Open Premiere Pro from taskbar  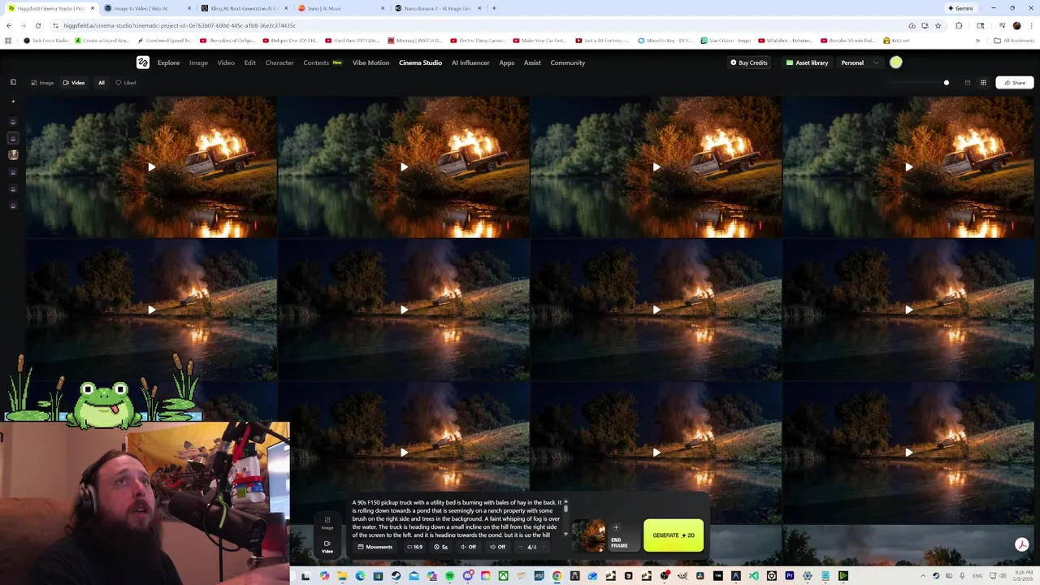[x=789, y=576]
